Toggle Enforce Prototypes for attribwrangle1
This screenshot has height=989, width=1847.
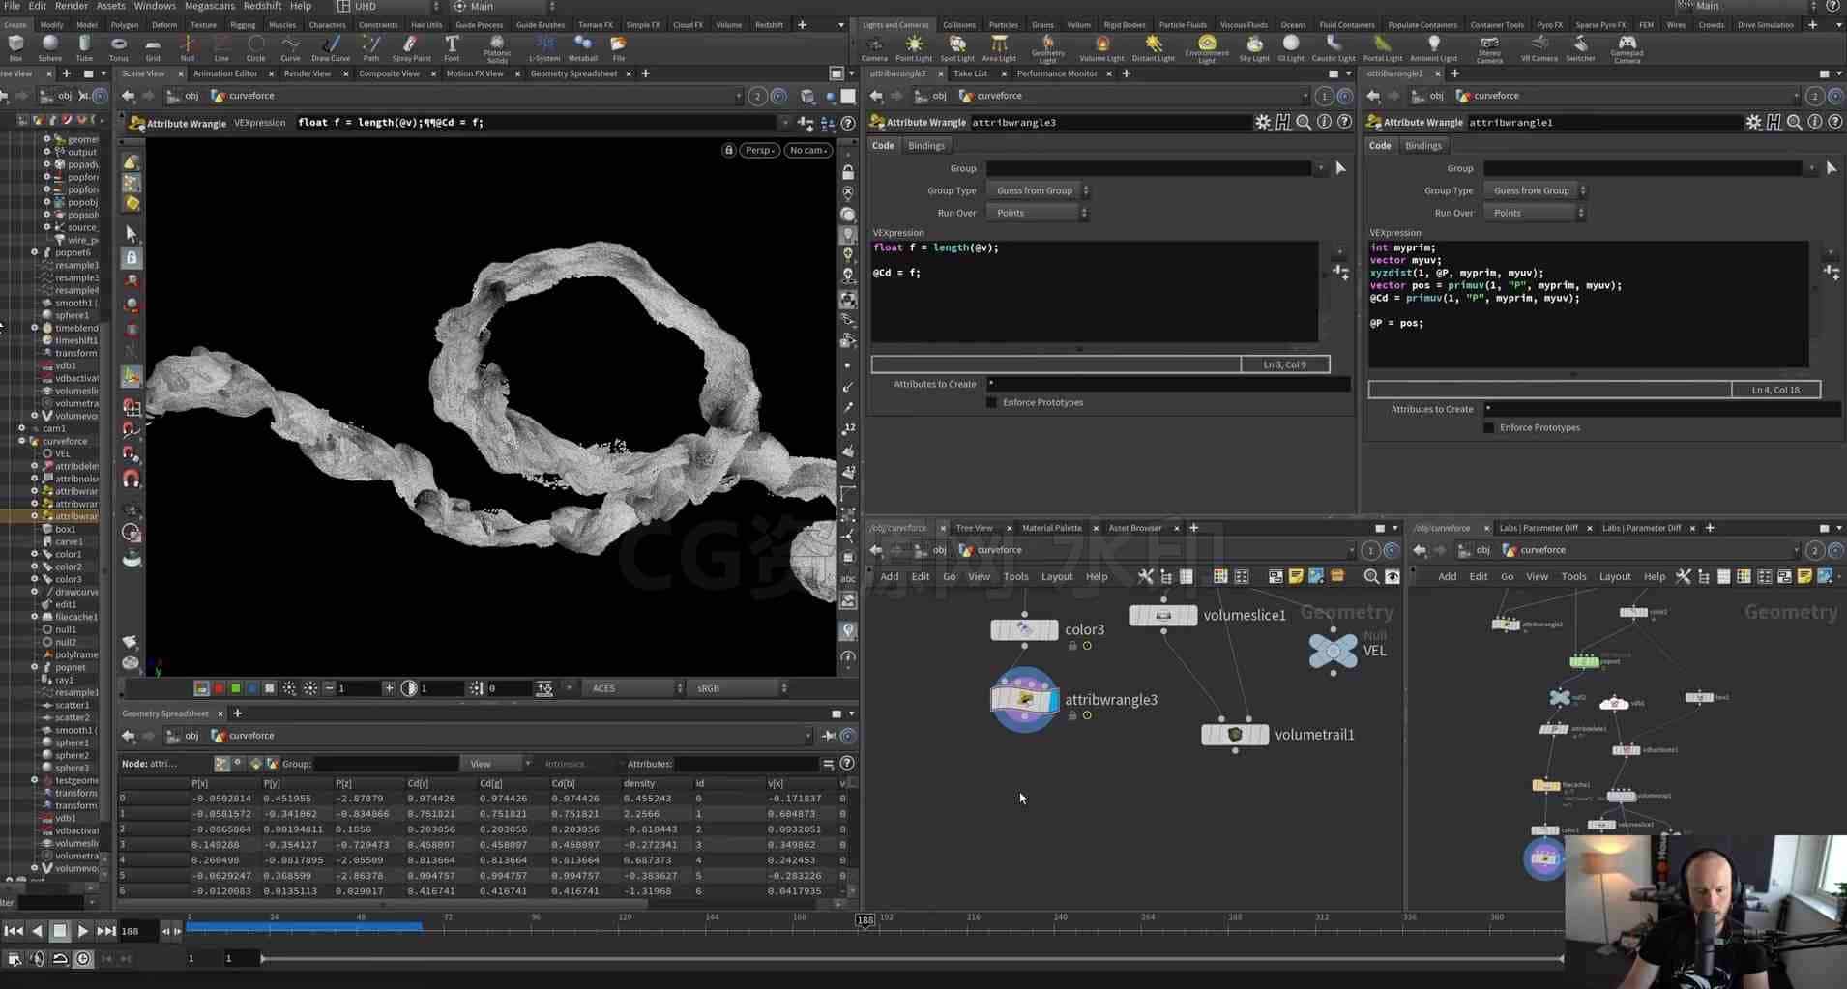pyautogui.click(x=1488, y=427)
